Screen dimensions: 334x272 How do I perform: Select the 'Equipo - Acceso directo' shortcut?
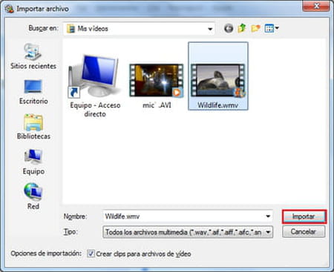pyautogui.click(x=95, y=86)
